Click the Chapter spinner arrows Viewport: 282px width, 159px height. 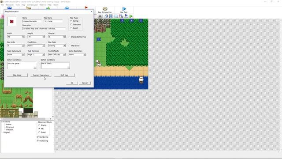(64, 37)
